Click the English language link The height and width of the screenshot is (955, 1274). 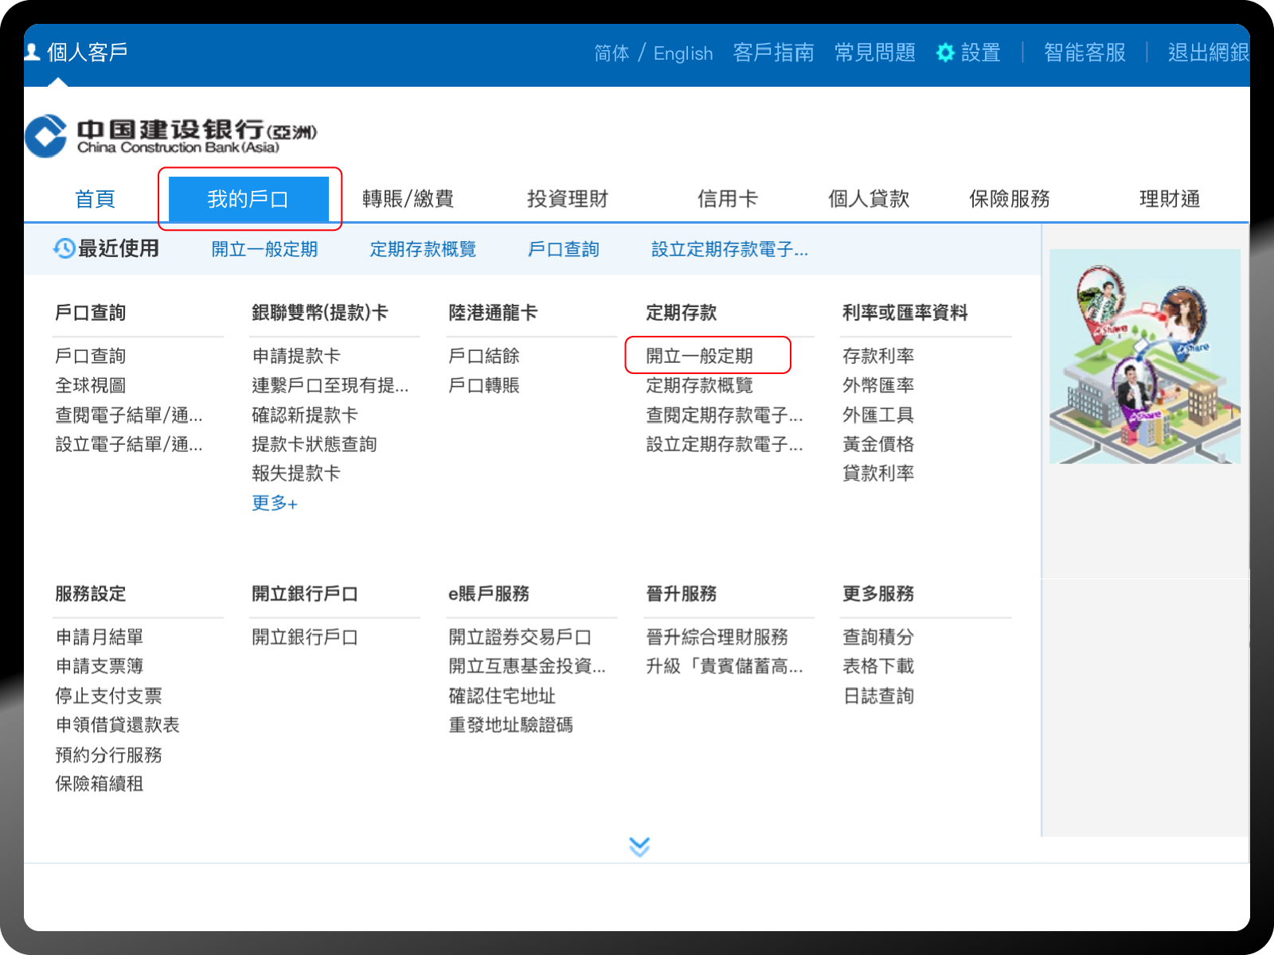[x=682, y=53]
